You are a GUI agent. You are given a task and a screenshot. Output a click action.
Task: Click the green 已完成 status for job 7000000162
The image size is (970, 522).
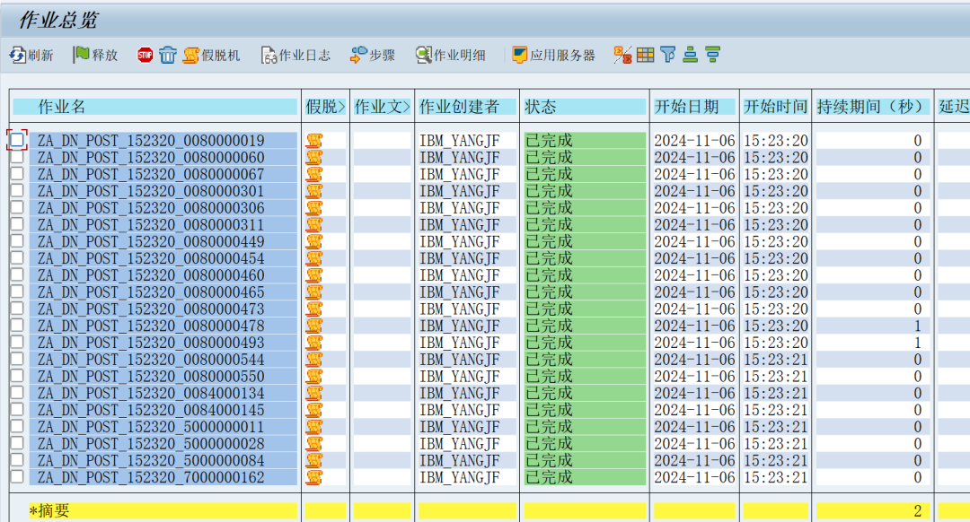click(x=585, y=477)
